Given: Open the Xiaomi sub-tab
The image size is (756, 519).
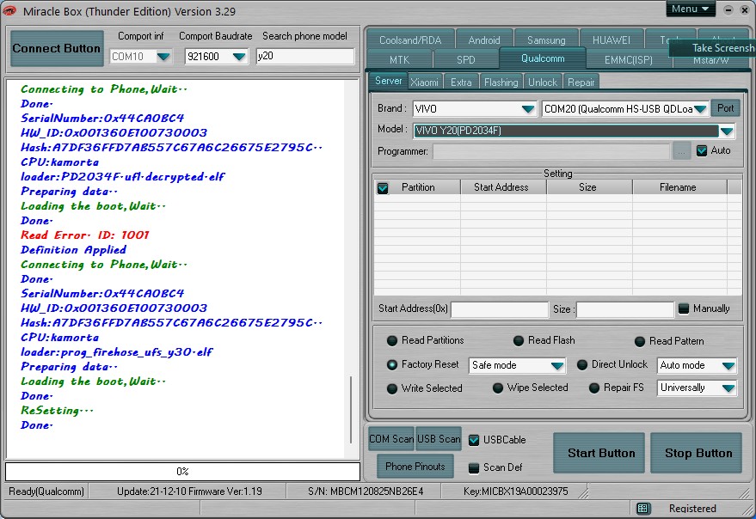Looking at the screenshot, I should coord(424,82).
